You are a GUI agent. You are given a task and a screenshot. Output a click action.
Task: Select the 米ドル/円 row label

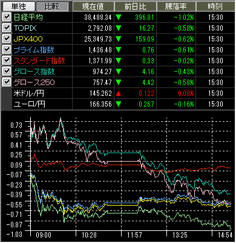(x=29, y=93)
